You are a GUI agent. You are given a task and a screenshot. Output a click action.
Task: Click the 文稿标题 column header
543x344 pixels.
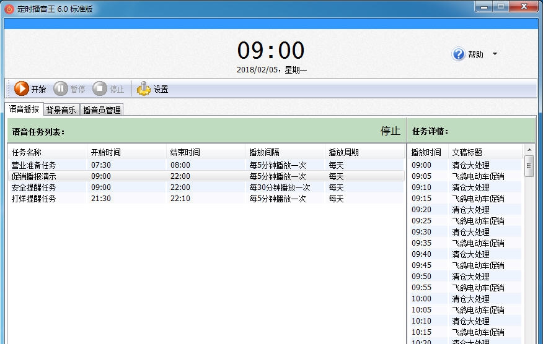coord(485,152)
